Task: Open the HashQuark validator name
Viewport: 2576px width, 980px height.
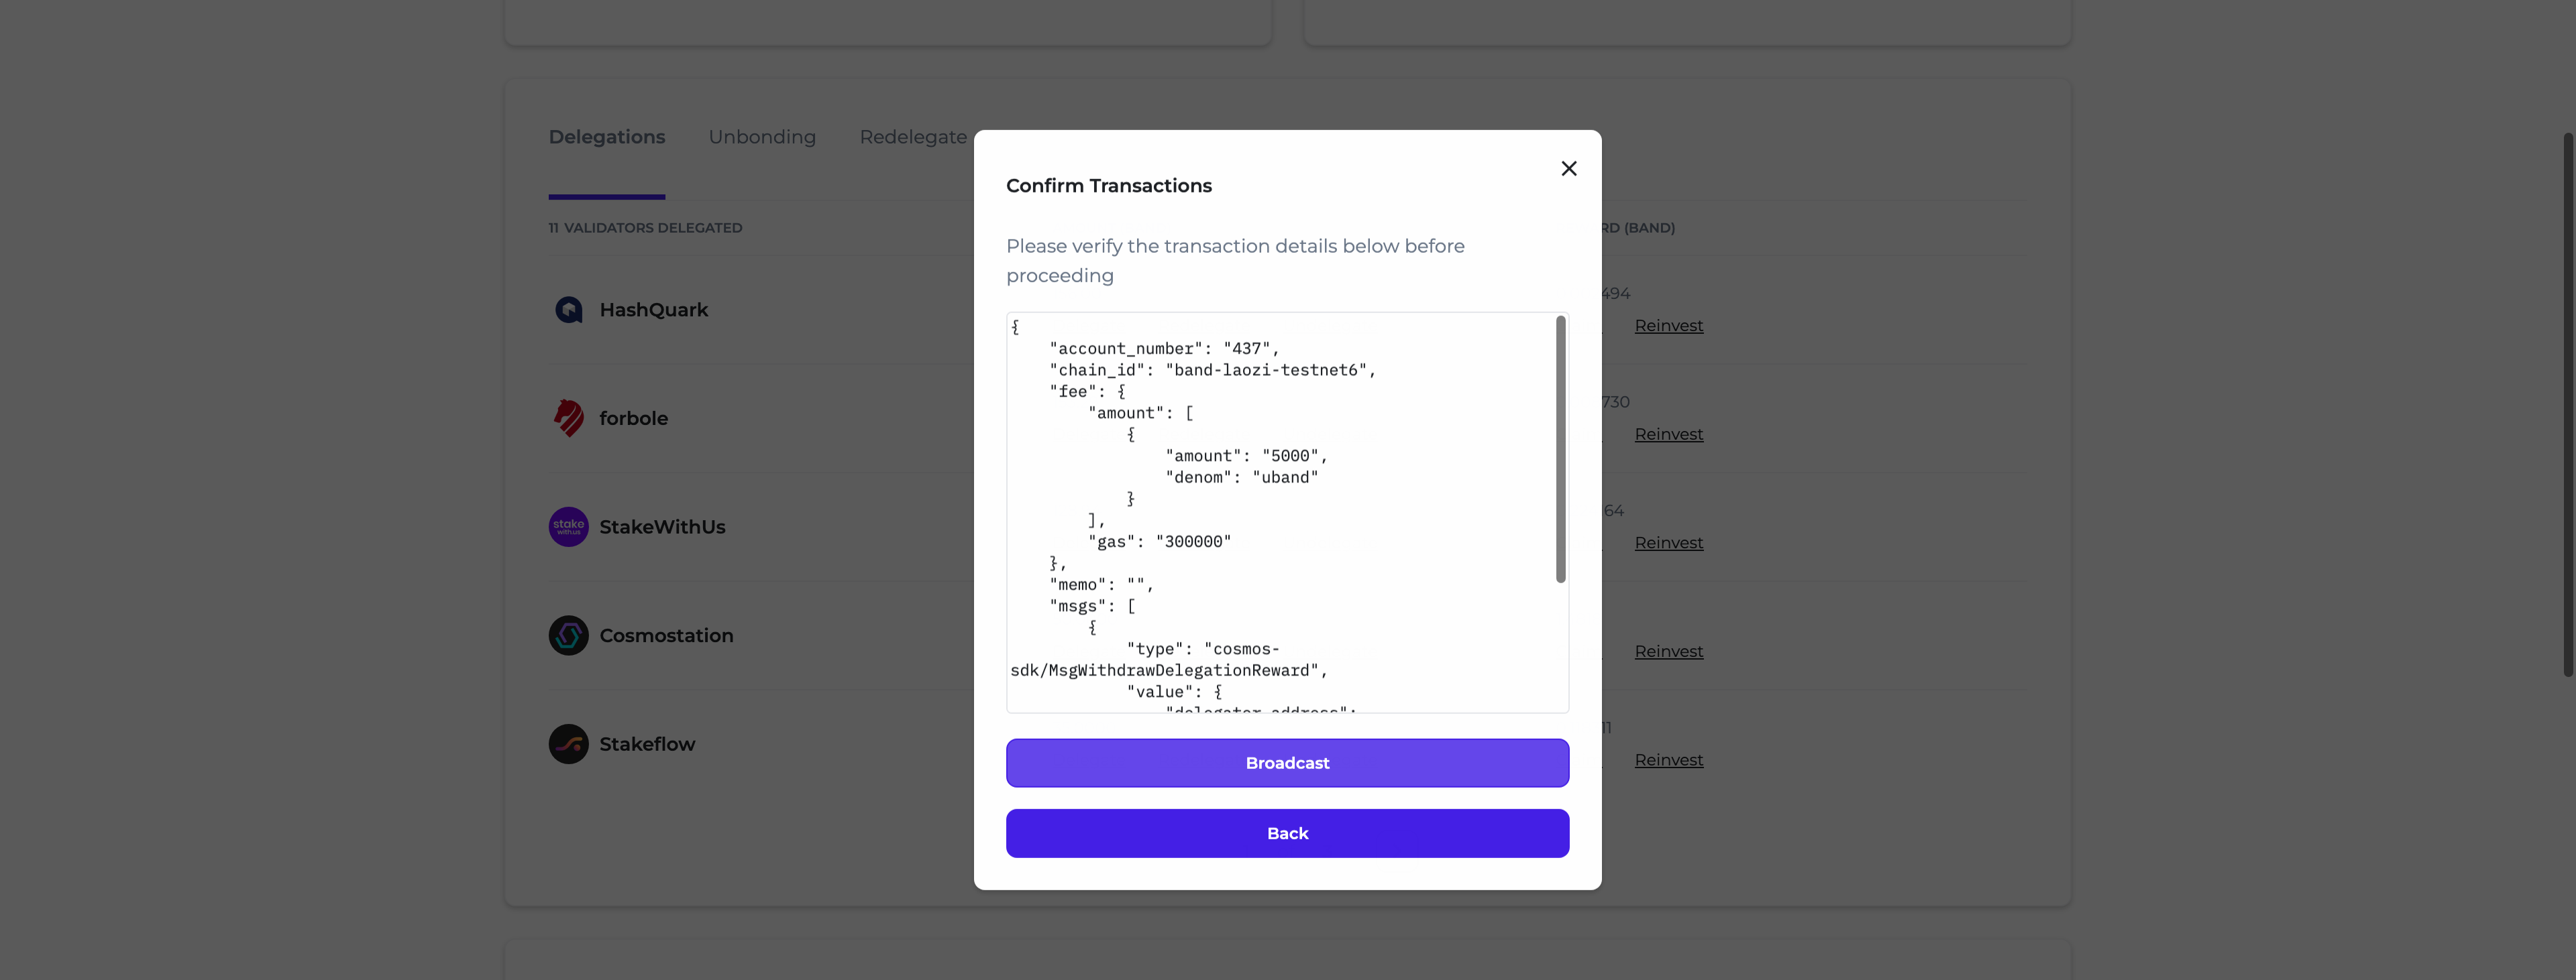Action: (x=653, y=310)
